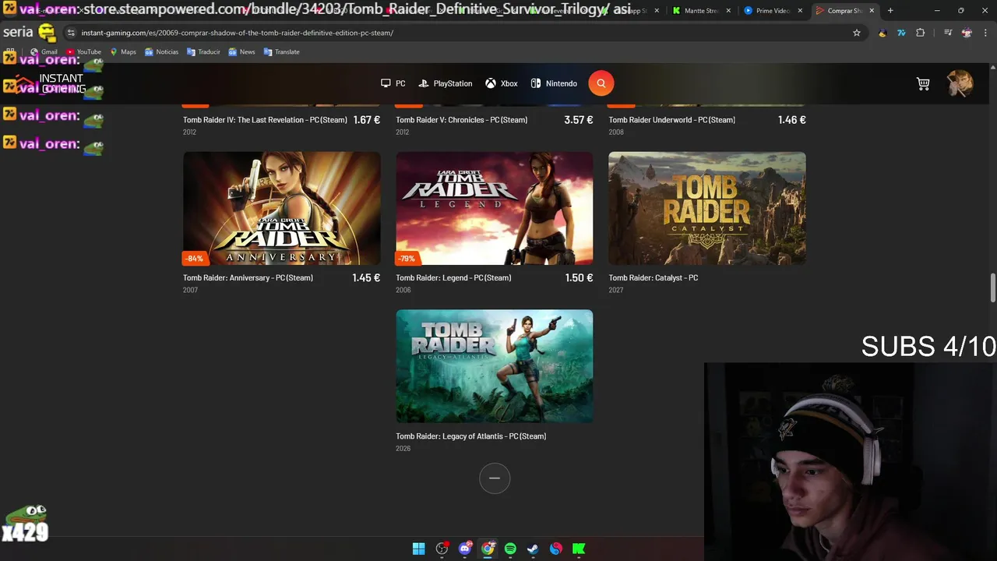Select the Nintendo platform menu
Image resolution: width=997 pixels, height=561 pixels.
click(x=554, y=83)
